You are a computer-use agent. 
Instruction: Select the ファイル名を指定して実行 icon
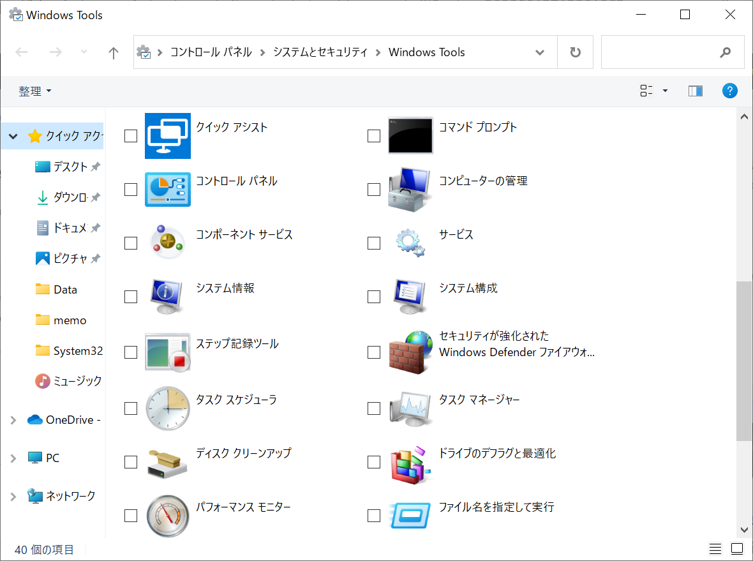pyautogui.click(x=410, y=516)
